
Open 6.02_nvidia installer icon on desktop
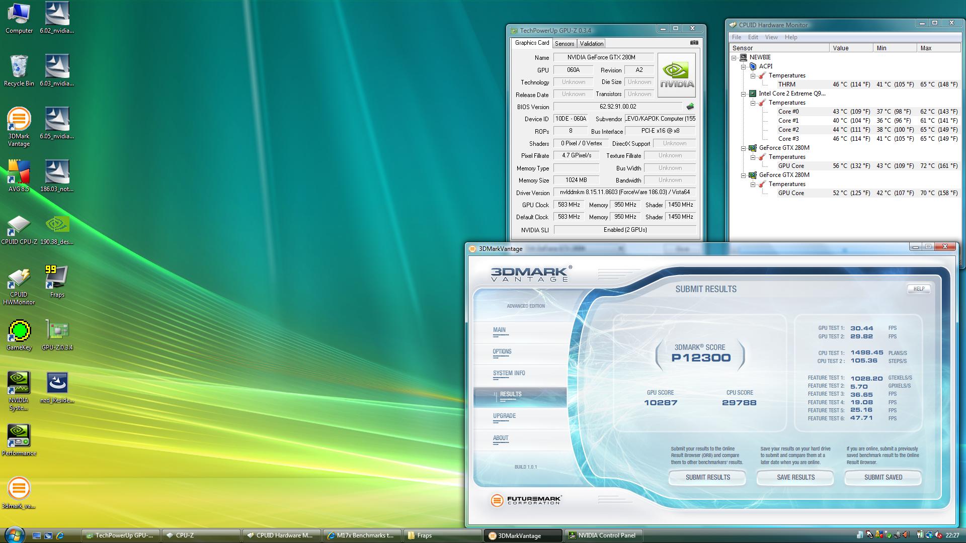(57, 18)
